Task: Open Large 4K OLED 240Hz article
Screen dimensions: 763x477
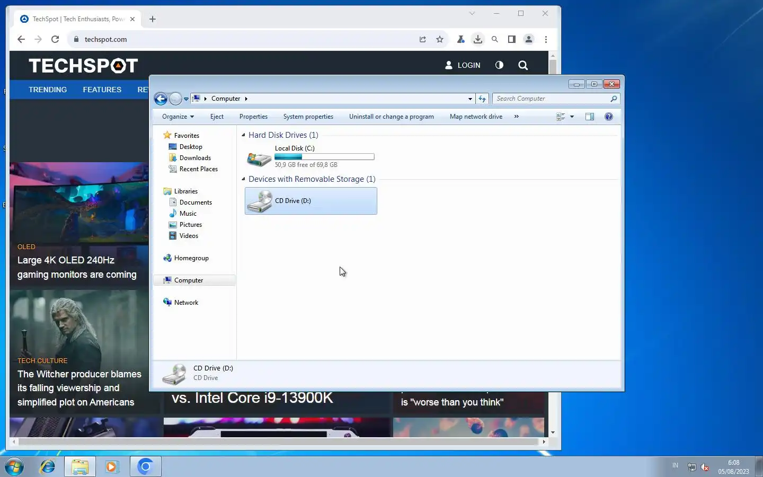Action: click(x=77, y=268)
